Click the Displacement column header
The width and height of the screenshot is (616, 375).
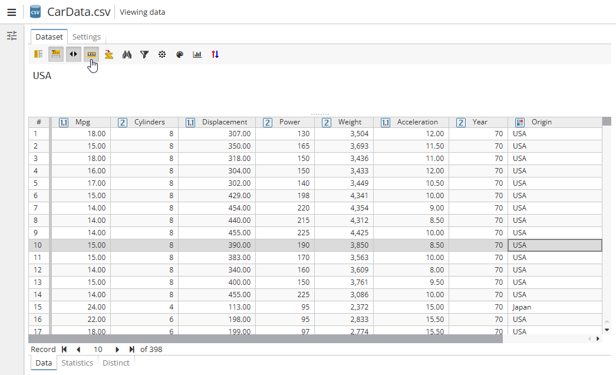(224, 122)
